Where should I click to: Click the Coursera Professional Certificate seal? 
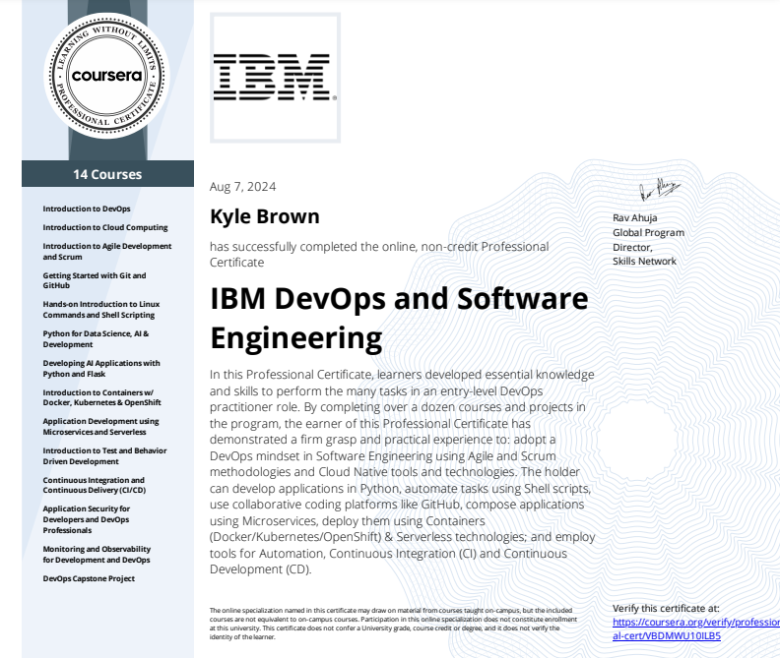(x=107, y=76)
